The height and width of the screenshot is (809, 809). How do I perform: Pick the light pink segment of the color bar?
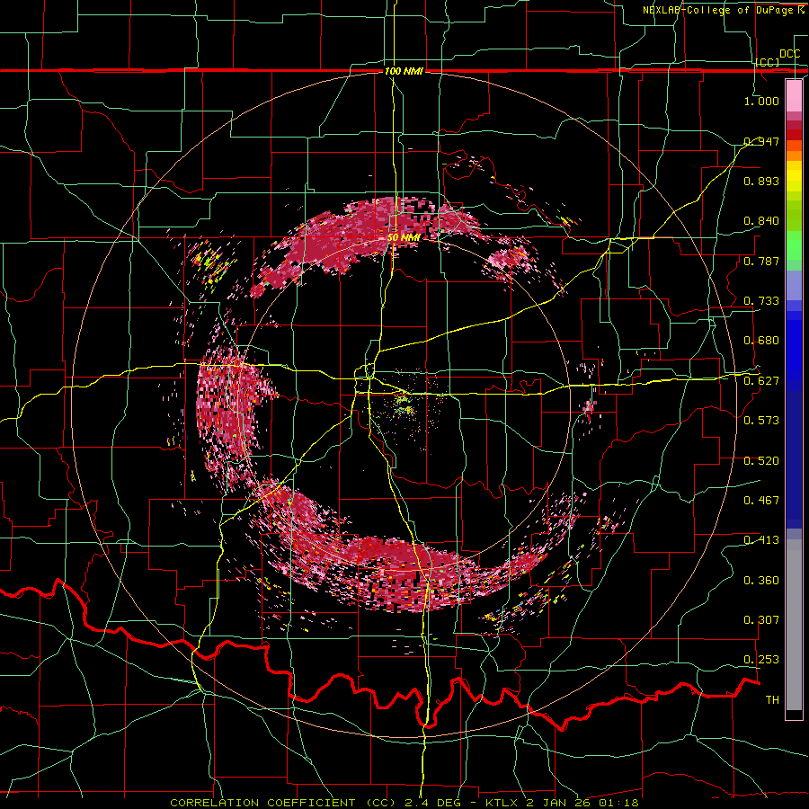pyautogui.click(x=794, y=95)
